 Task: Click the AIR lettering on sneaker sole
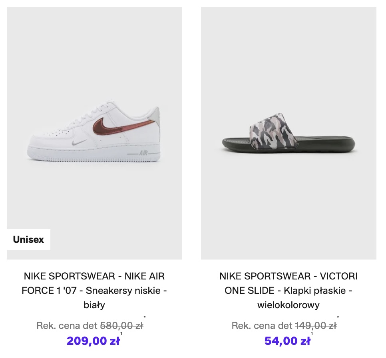coord(143,153)
